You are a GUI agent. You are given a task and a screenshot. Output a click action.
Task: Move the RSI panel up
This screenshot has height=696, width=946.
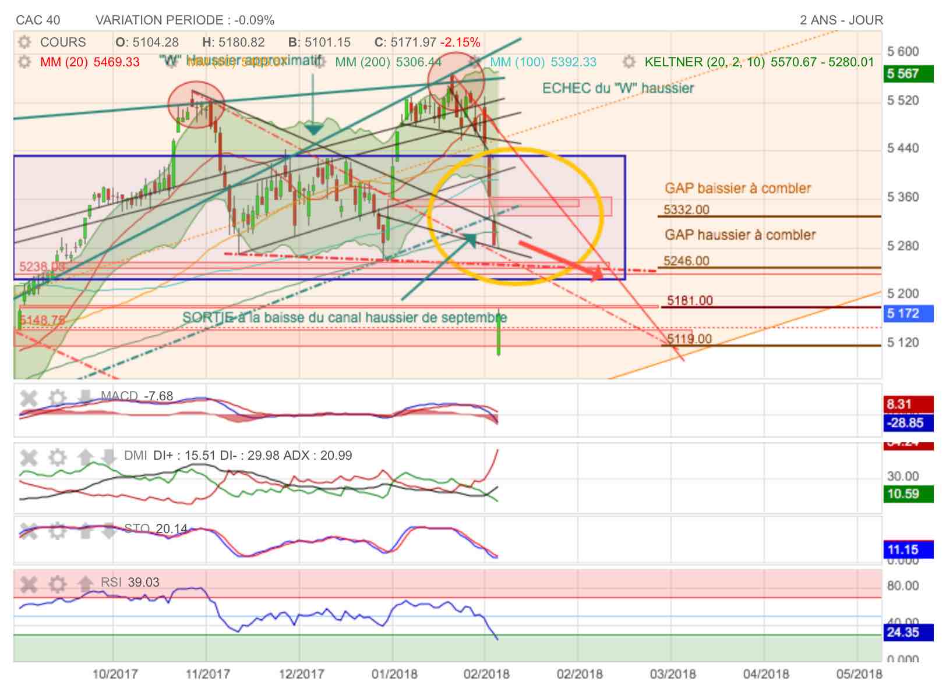[x=85, y=583]
